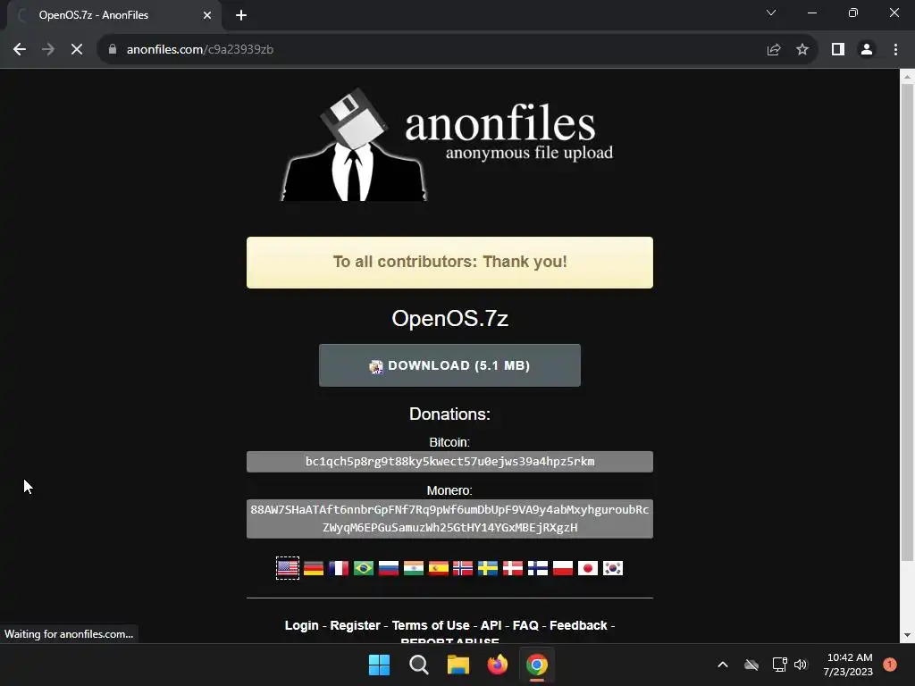Image resolution: width=915 pixels, height=686 pixels.
Task: Switch to the Spanish flag language
Action: [438, 568]
